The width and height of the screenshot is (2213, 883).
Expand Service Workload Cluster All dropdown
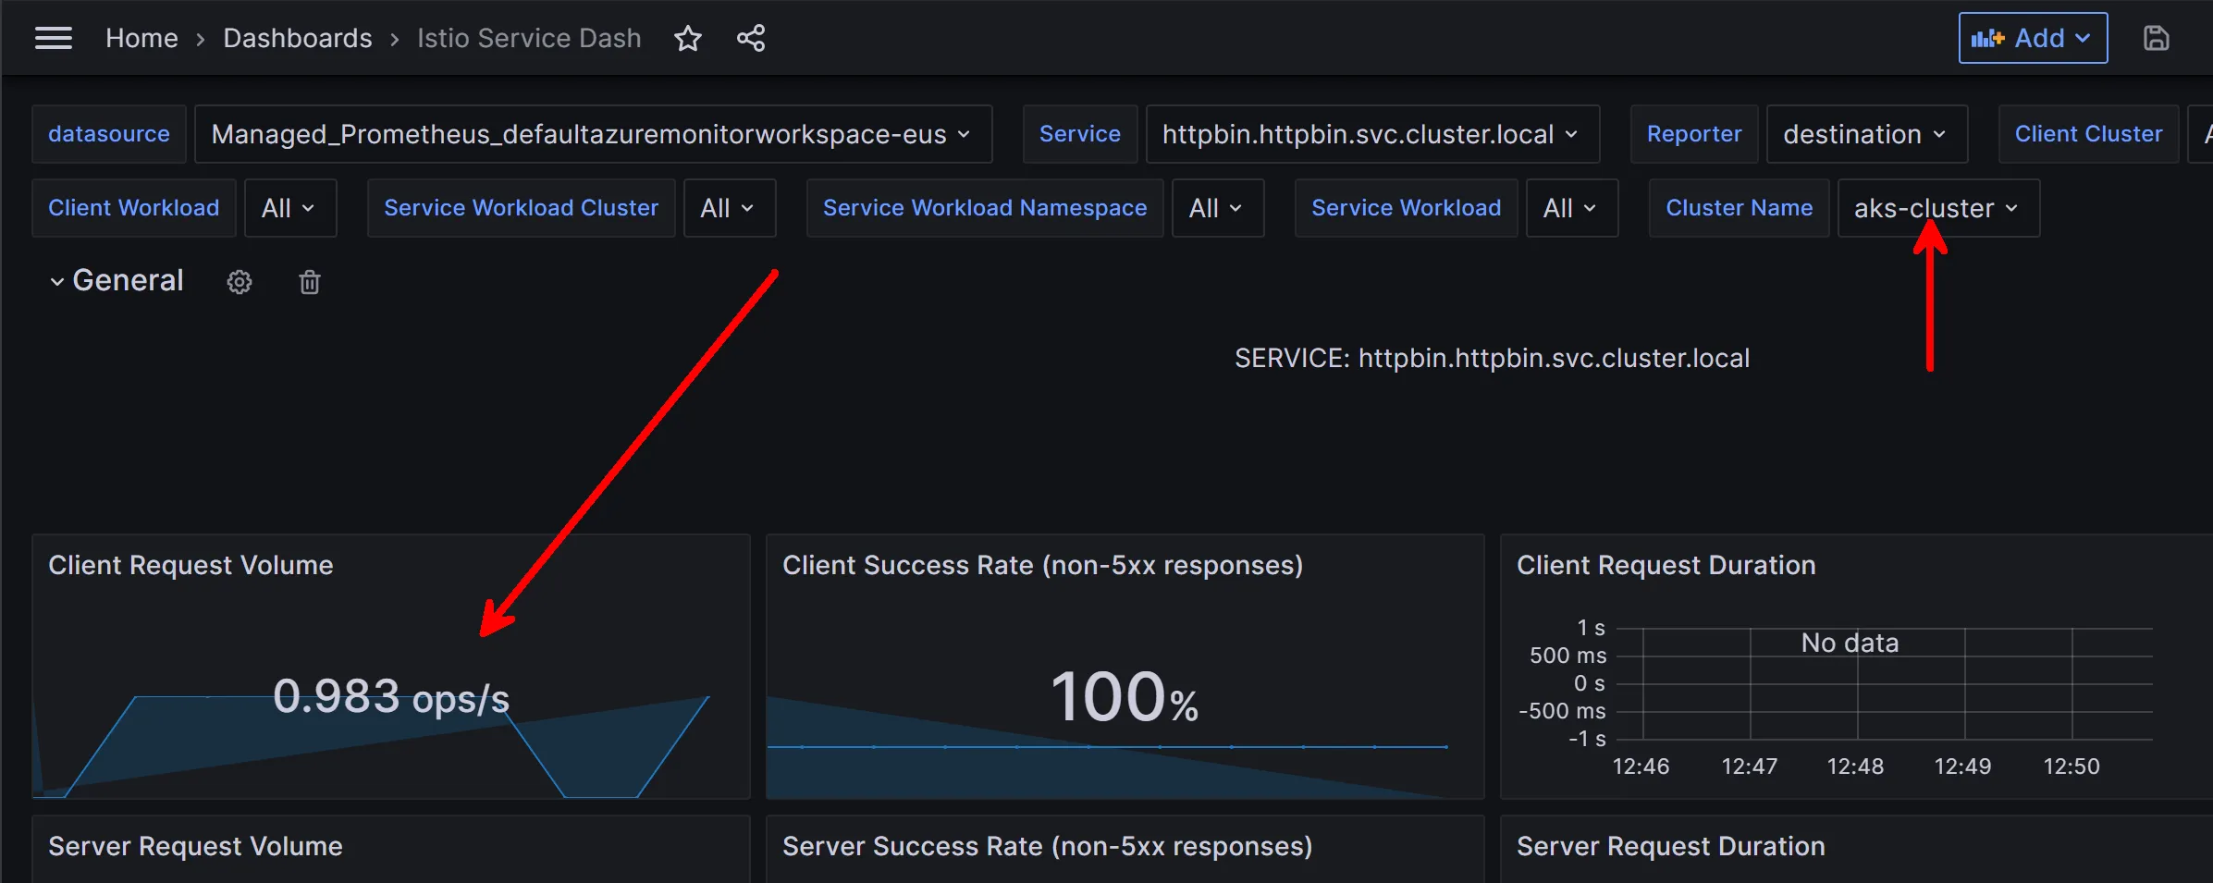pyautogui.click(x=728, y=208)
